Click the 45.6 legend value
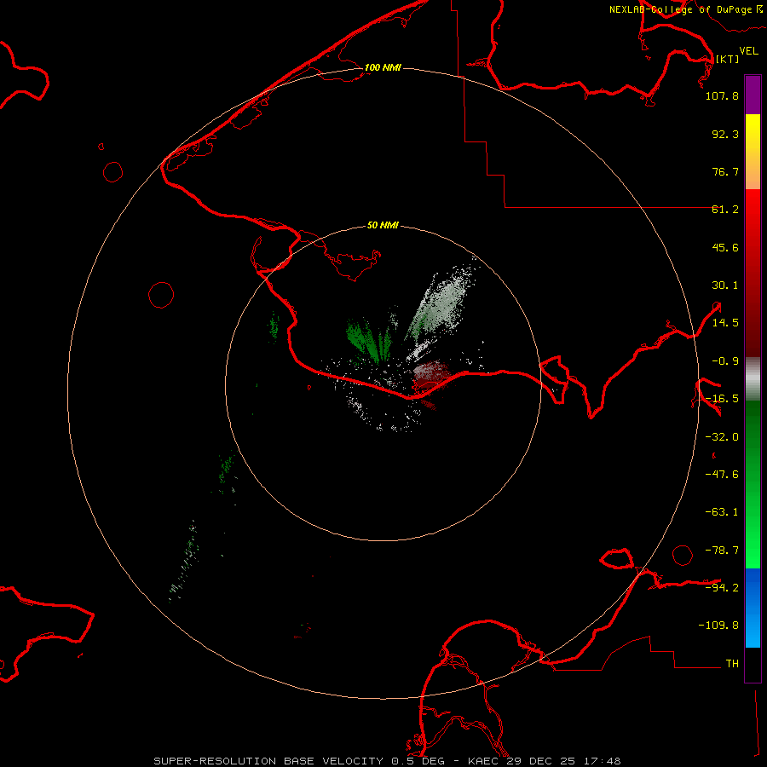767x767 pixels. pos(725,247)
